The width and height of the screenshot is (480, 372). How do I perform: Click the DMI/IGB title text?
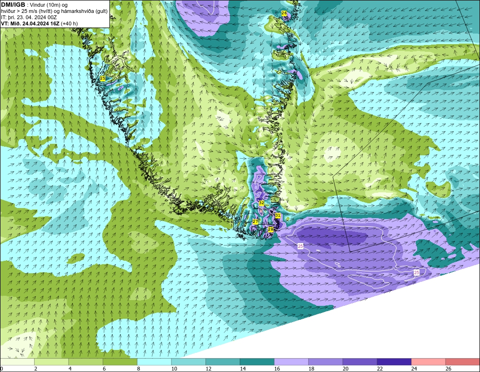(x=13, y=5)
